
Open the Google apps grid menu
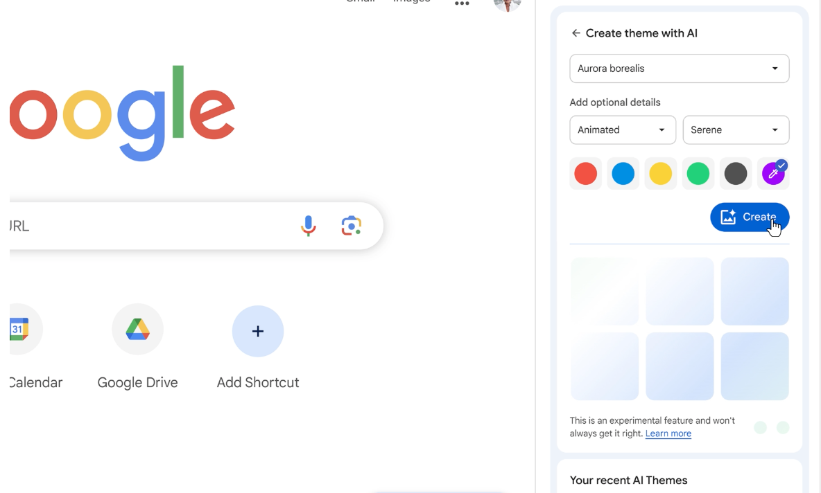click(462, 3)
